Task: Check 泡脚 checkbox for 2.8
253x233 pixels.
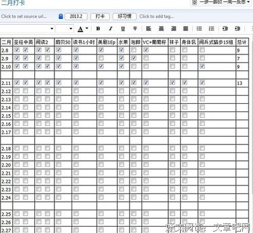Action: (x=133, y=50)
